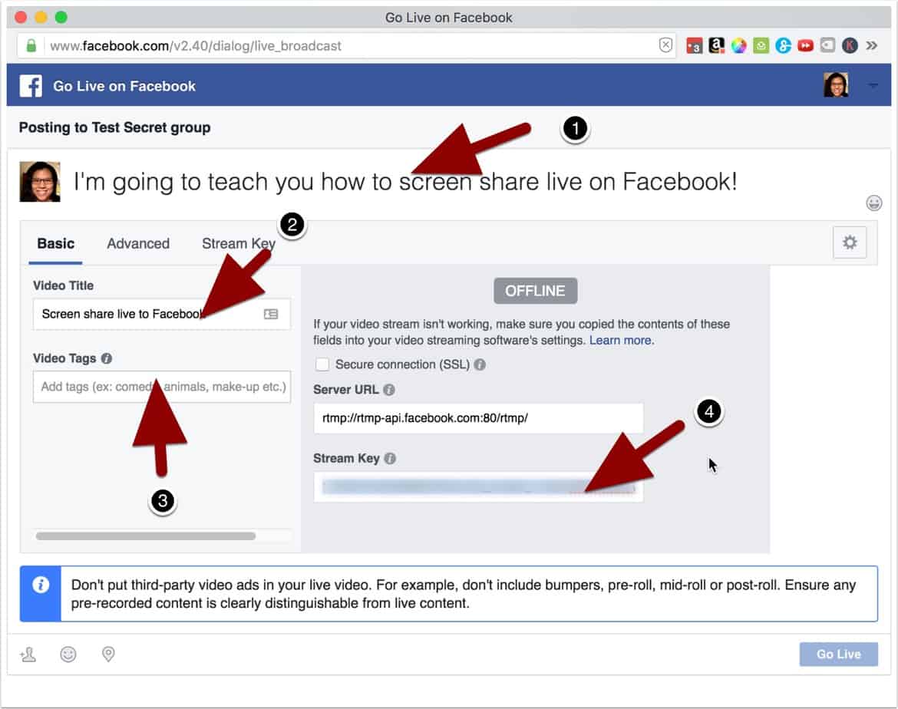898x709 pixels.
Task: Click the red video extension icon
Action: (805, 45)
